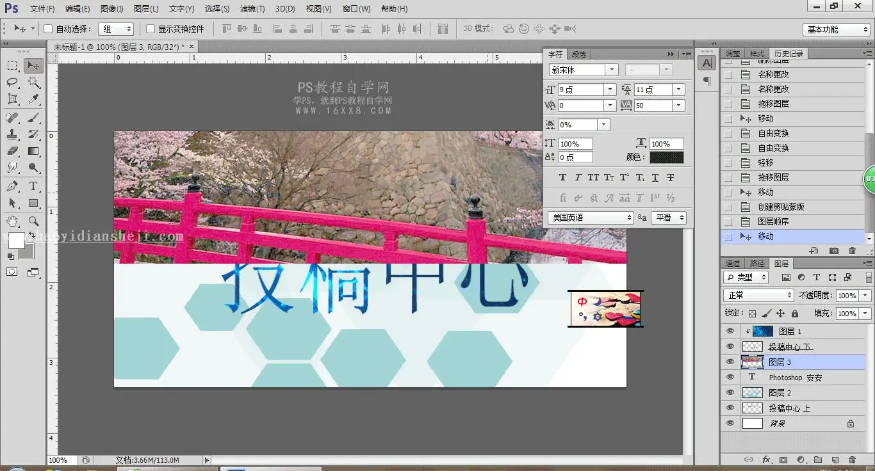Open the Paragraph panel icon in dock
The width and height of the screenshot is (875, 471).
[707, 81]
